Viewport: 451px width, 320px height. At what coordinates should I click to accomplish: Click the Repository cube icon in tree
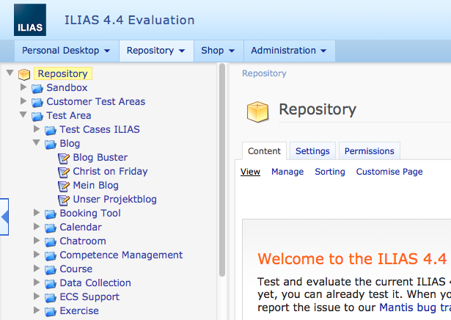24,74
